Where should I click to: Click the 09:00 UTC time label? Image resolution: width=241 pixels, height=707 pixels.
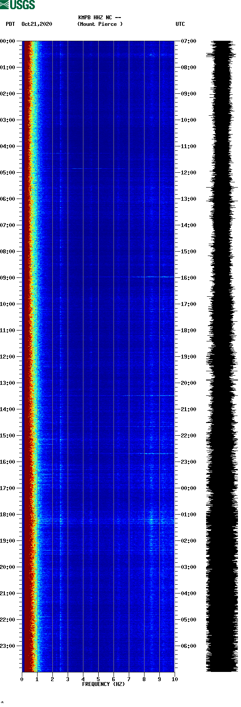(x=189, y=94)
